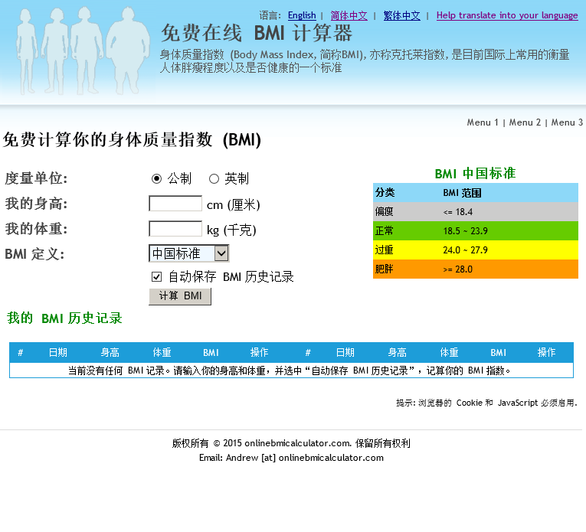Click the 免费在线 BMI 计算器 page title
This screenshot has width=586, height=532.
click(x=257, y=33)
